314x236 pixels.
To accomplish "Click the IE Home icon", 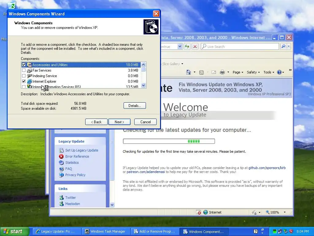I will click(x=189, y=72).
